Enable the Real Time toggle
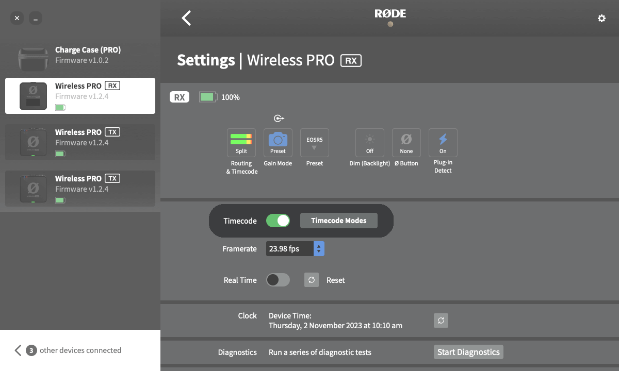Screen dimensions: 619x371 tap(278, 280)
